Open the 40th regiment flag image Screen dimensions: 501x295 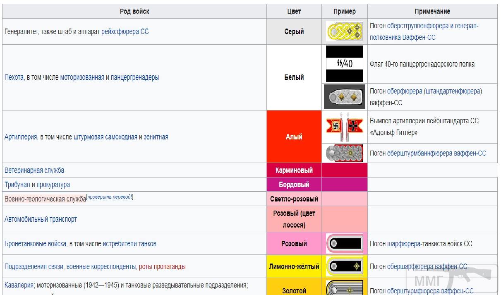[344, 64]
